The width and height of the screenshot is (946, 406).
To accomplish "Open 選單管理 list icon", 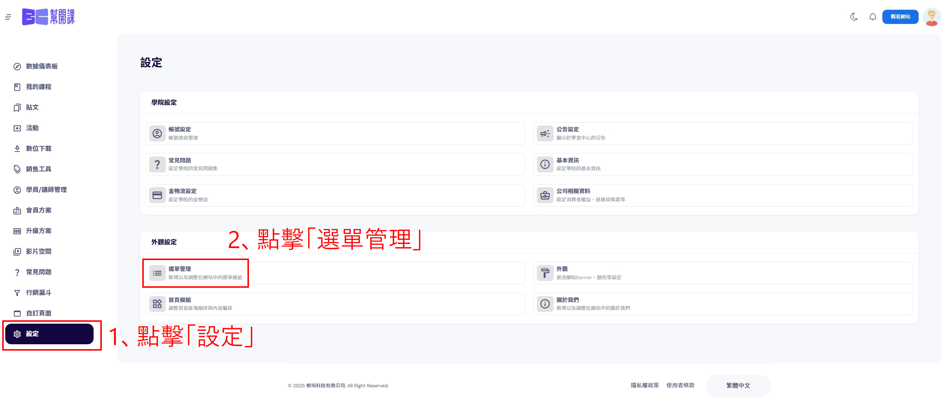I will 157,273.
